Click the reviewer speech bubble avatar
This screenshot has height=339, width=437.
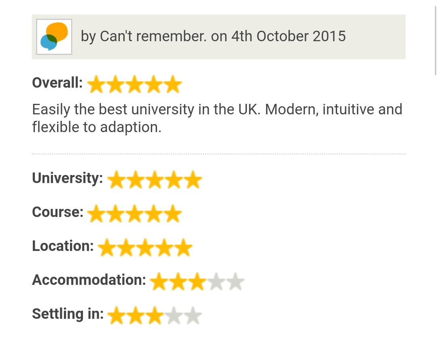point(54,37)
